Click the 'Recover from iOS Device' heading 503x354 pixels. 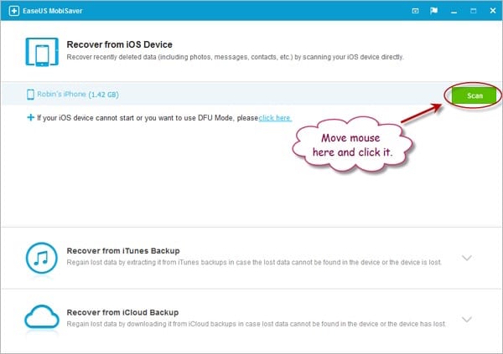coord(119,44)
